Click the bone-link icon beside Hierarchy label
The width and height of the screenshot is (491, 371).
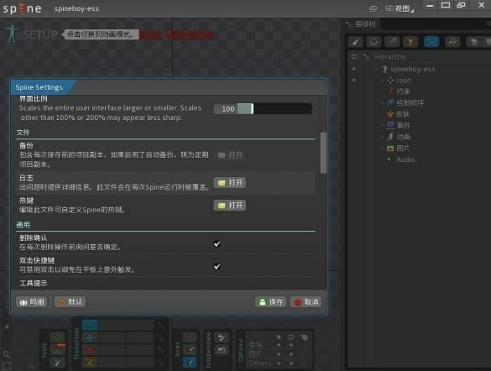pos(366,57)
